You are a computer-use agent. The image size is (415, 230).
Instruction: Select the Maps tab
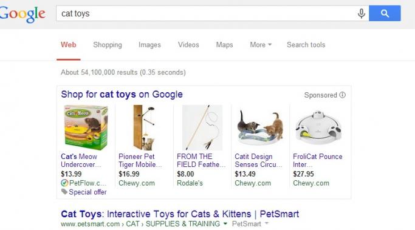(x=224, y=45)
